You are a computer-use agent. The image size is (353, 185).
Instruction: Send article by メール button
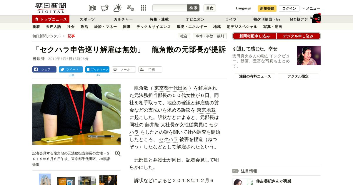[x=124, y=70]
